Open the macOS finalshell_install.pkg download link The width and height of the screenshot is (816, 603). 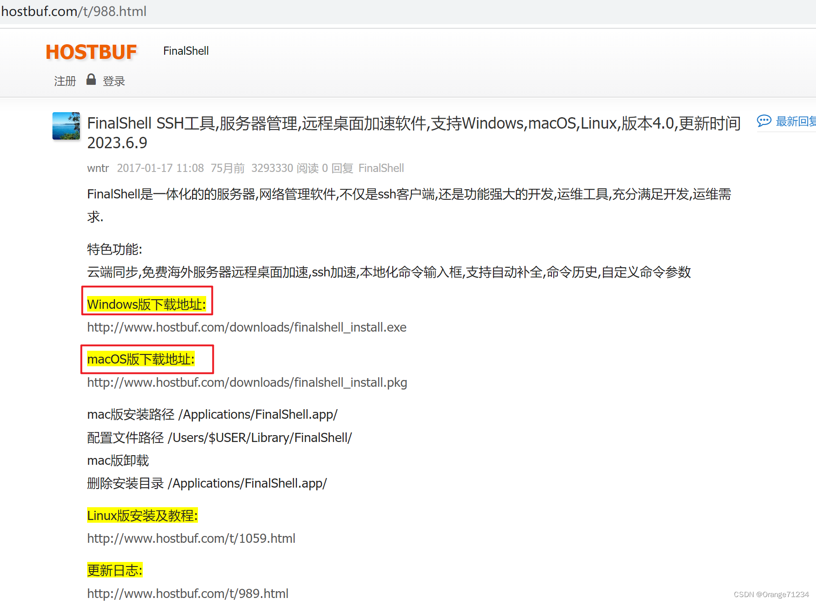tap(247, 383)
